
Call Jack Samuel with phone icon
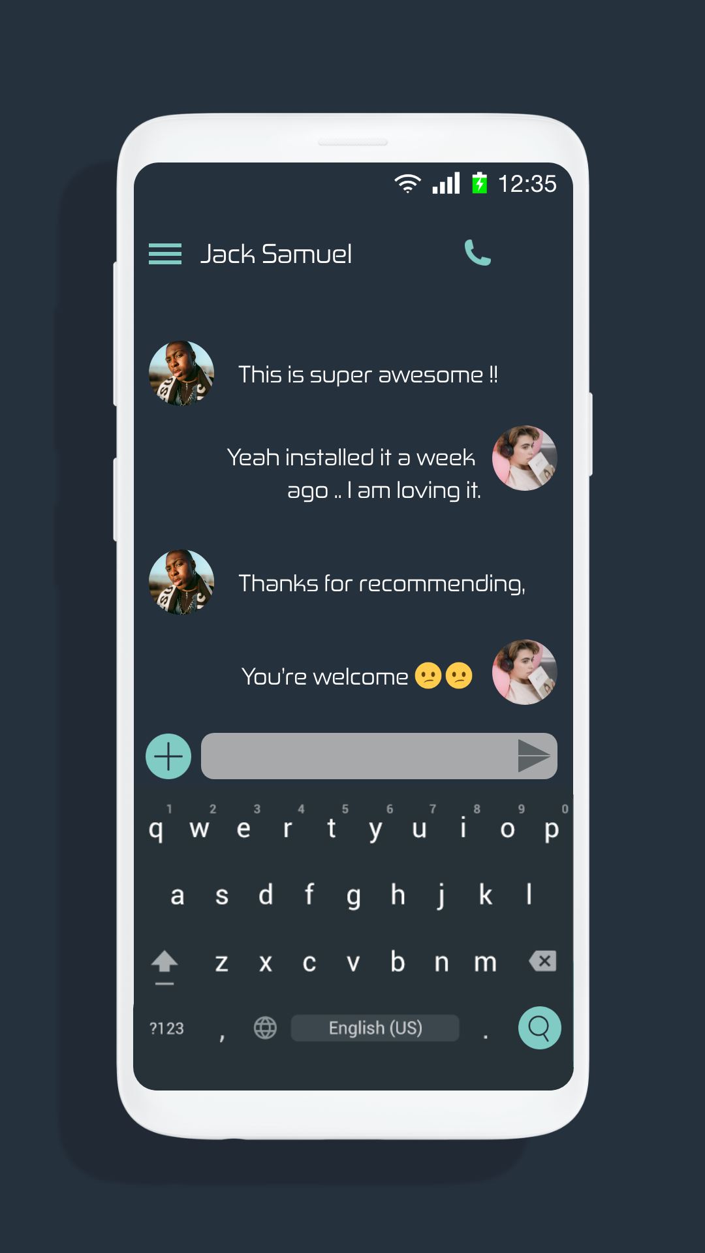coord(478,253)
